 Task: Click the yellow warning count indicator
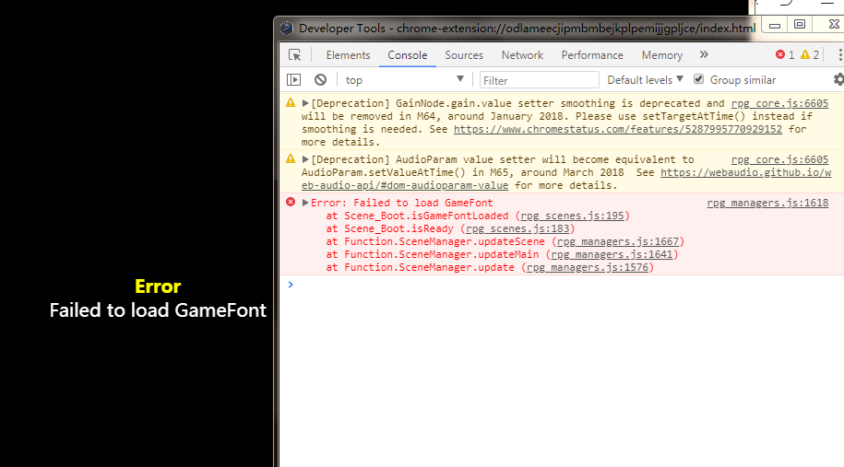coord(810,55)
